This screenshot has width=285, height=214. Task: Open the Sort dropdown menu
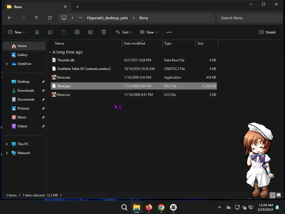click(124, 32)
